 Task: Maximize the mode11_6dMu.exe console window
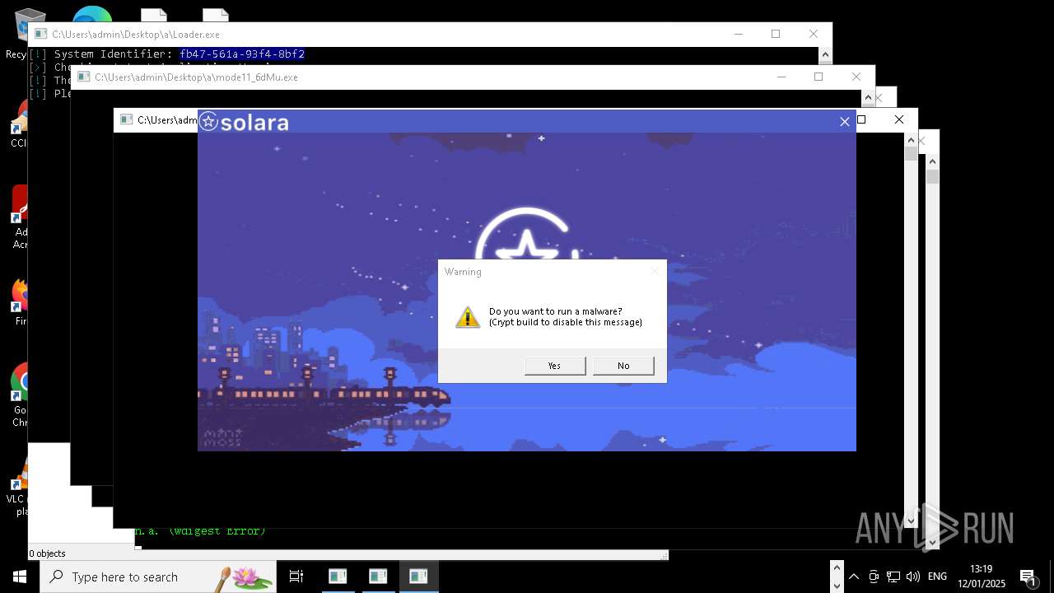818,77
